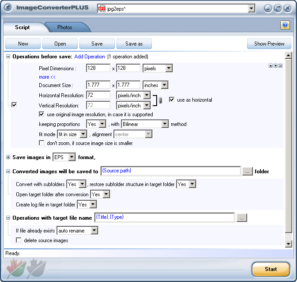This screenshot has height=282, width=297.
Task: Click scrollbar down arrow
Action: pos(288,244)
